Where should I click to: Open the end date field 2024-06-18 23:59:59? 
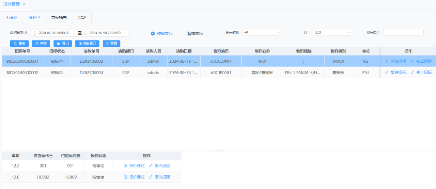pos(106,33)
